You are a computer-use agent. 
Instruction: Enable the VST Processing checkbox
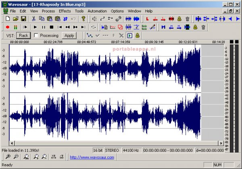(x=36, y=35)
